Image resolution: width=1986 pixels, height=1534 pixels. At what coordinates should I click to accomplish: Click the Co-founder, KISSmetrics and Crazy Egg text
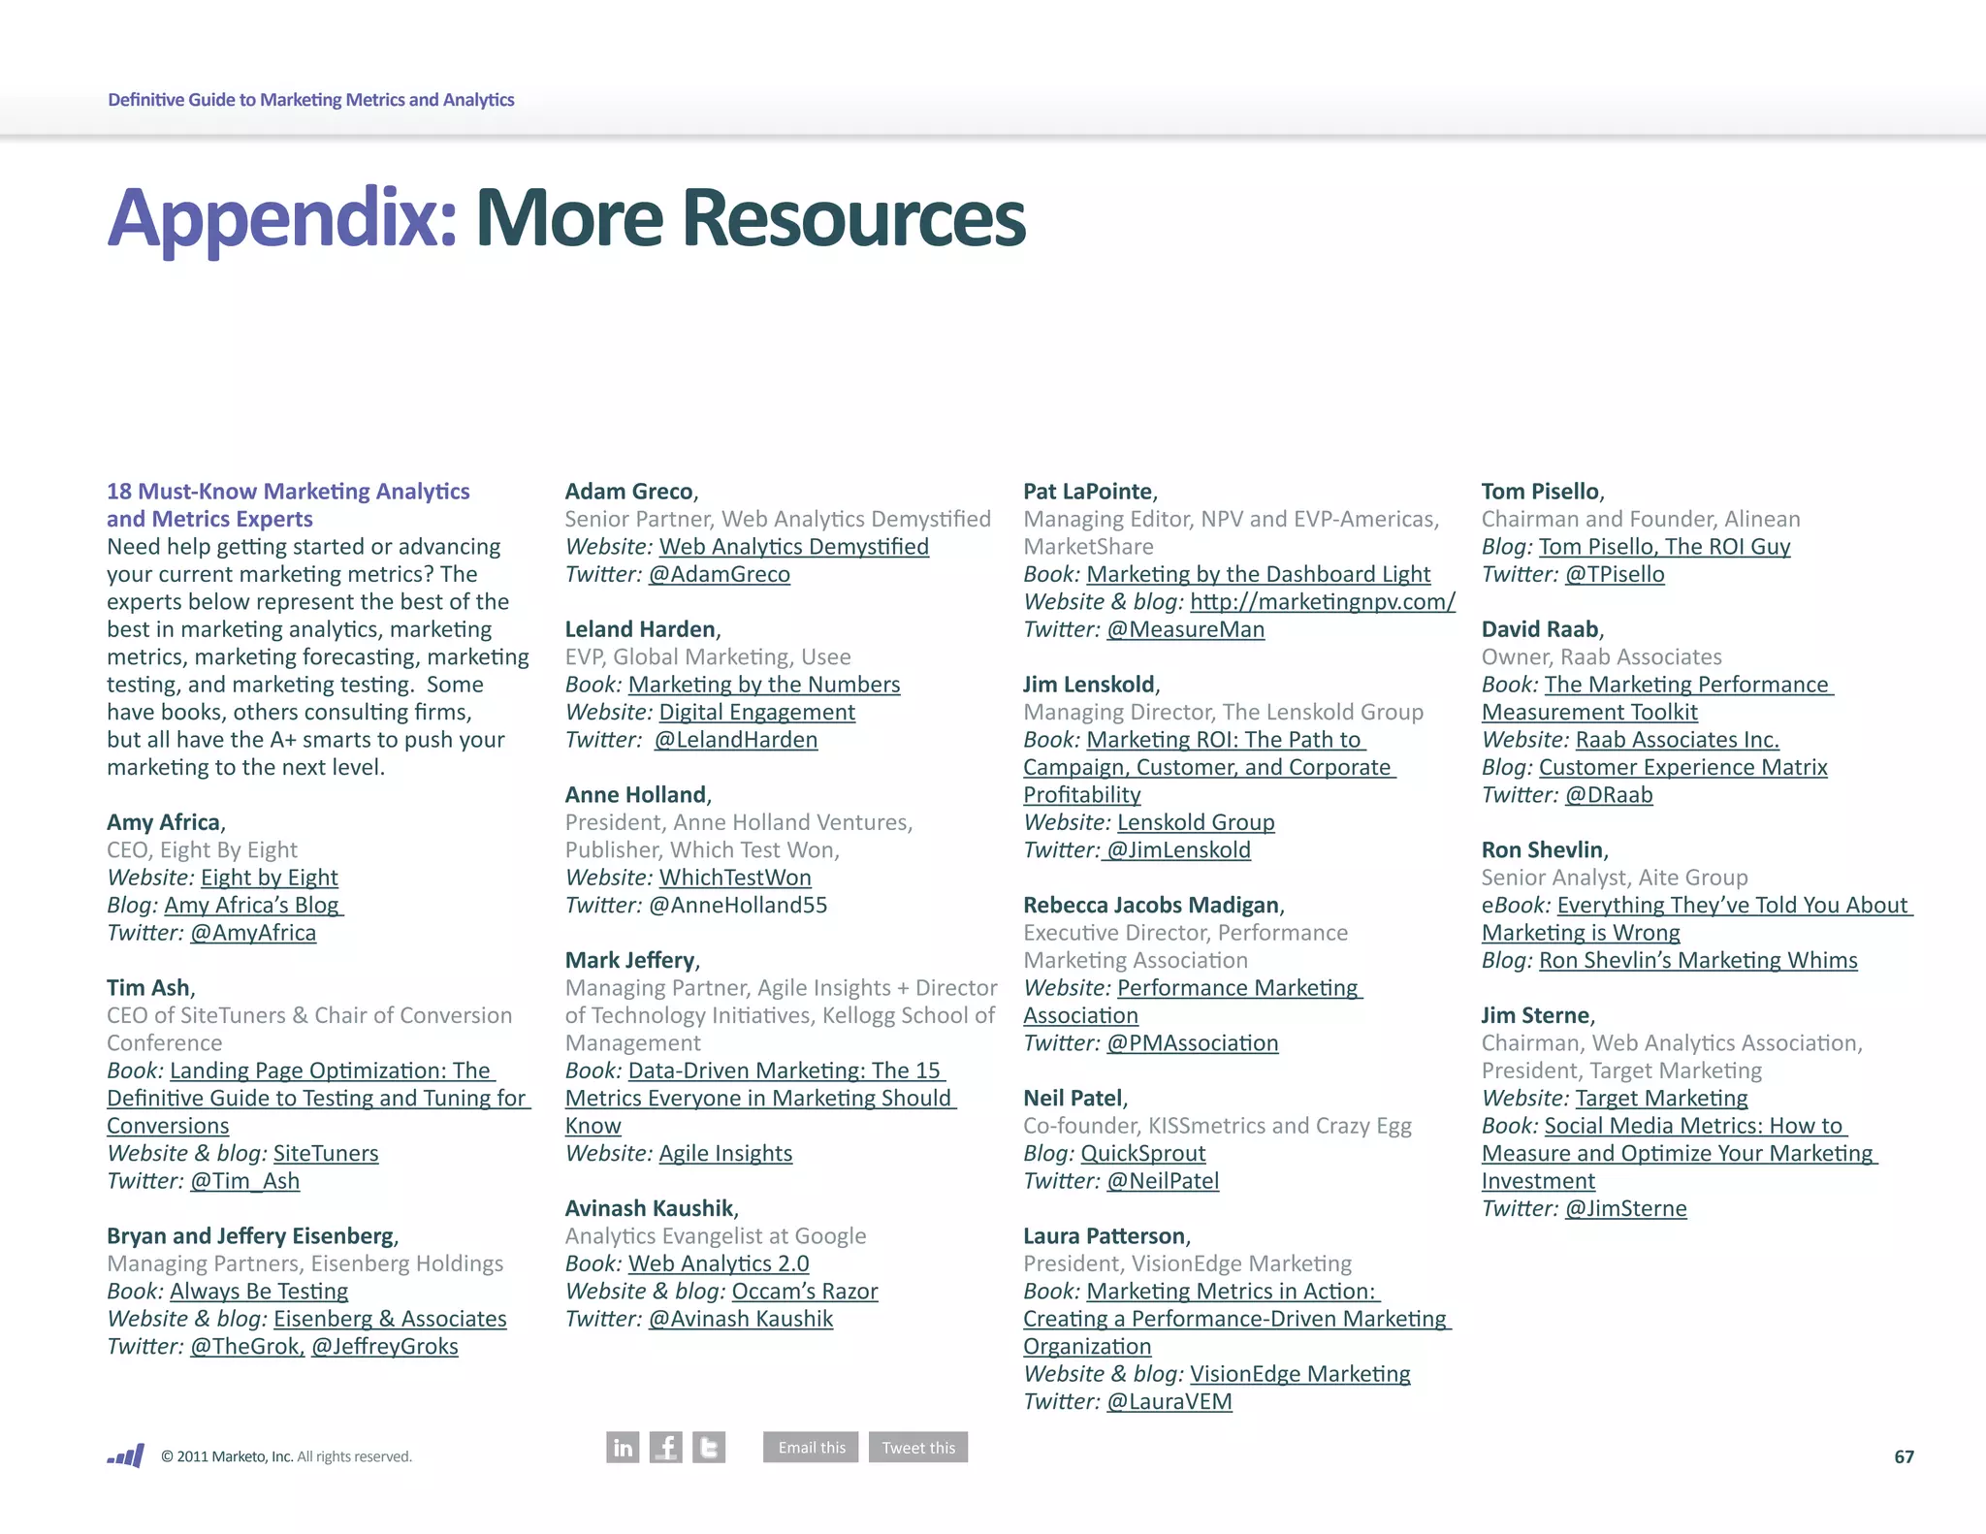point(1218,1126)
